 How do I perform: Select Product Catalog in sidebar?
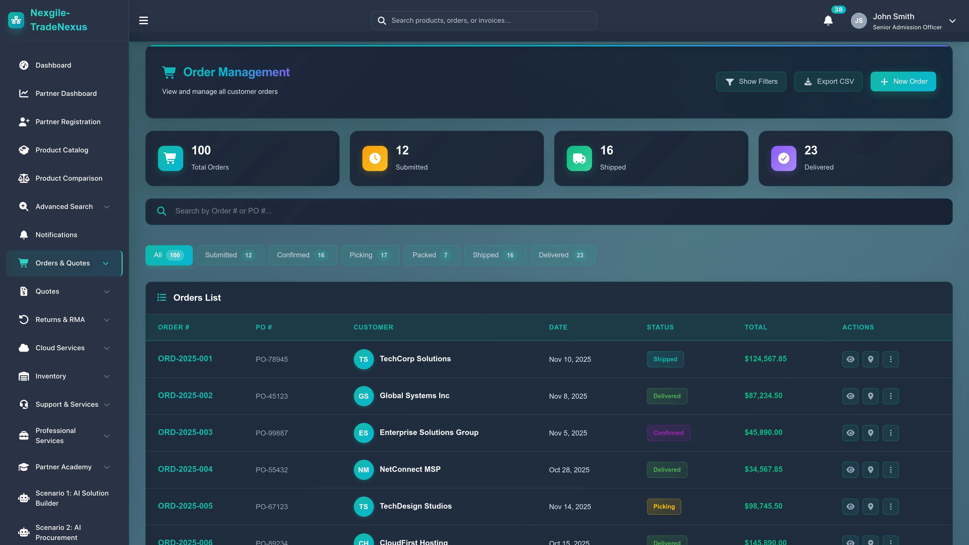[x=62, y=150]
